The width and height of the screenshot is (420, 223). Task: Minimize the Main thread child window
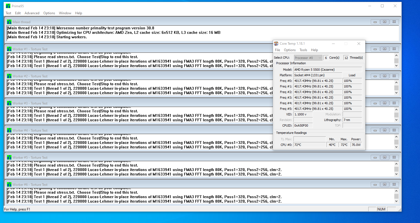click(x=375, y=22)
